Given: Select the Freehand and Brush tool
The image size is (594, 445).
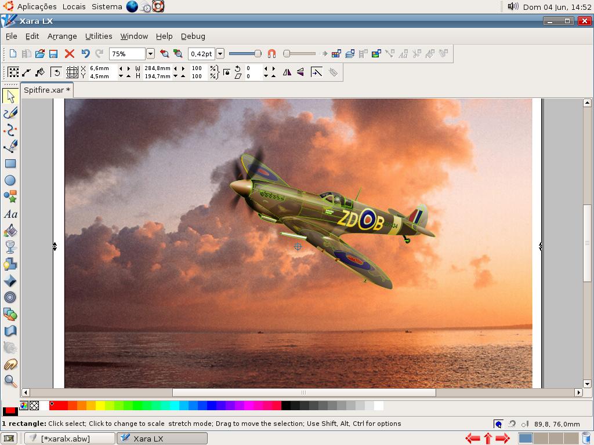Looking at the screenshot, I should click(x=10, y=113).
